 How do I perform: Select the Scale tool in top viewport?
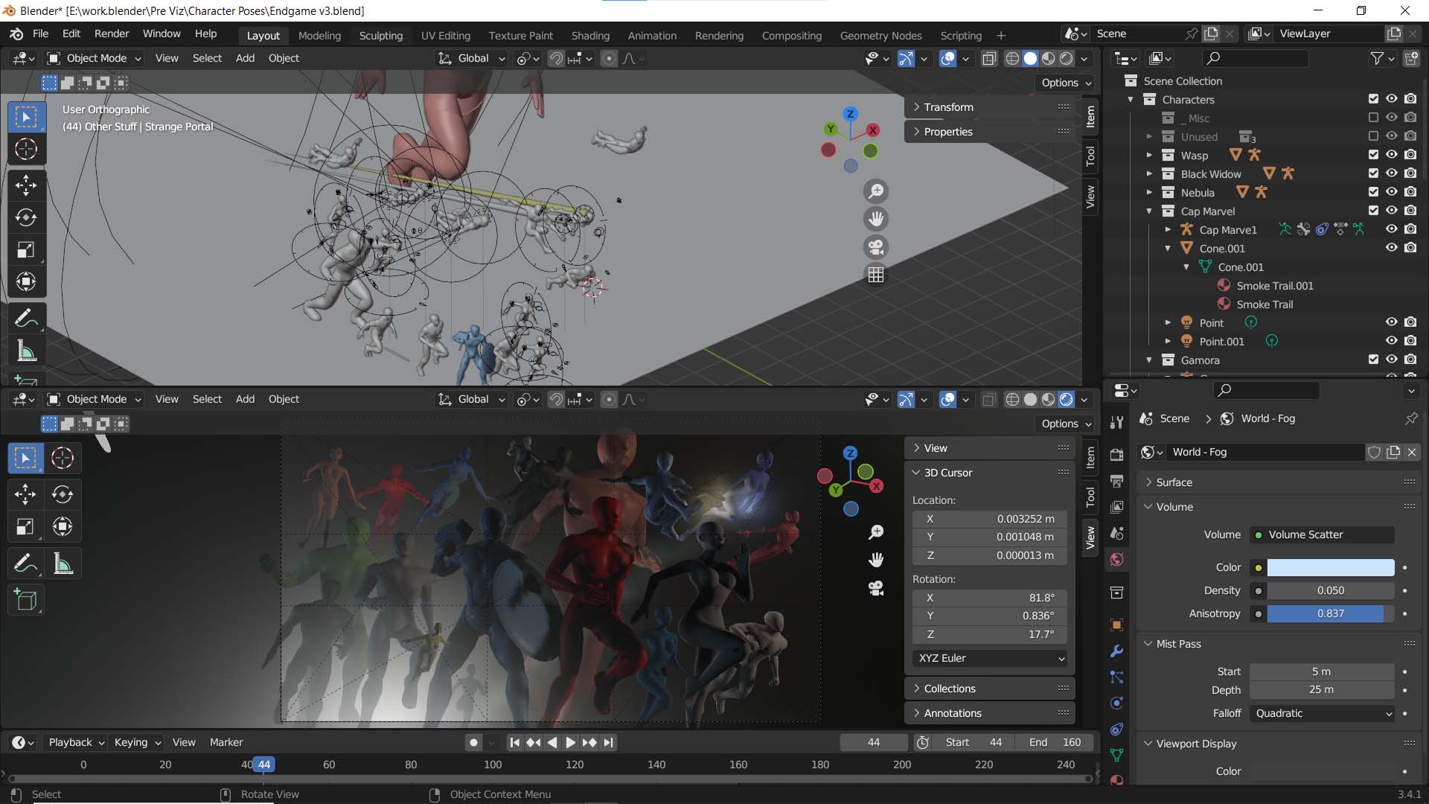coord(26,249)
